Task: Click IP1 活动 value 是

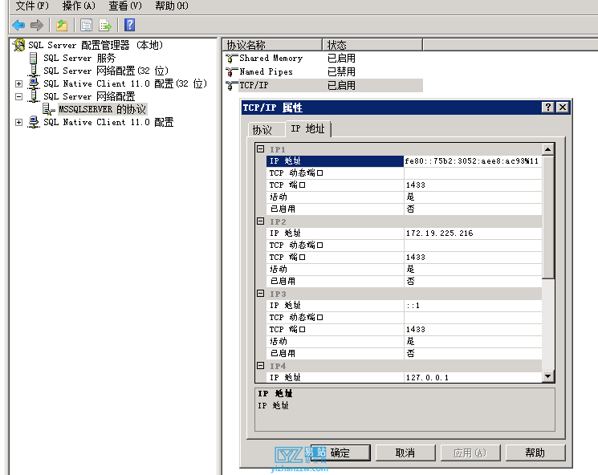Action: (x=473, y=197)
